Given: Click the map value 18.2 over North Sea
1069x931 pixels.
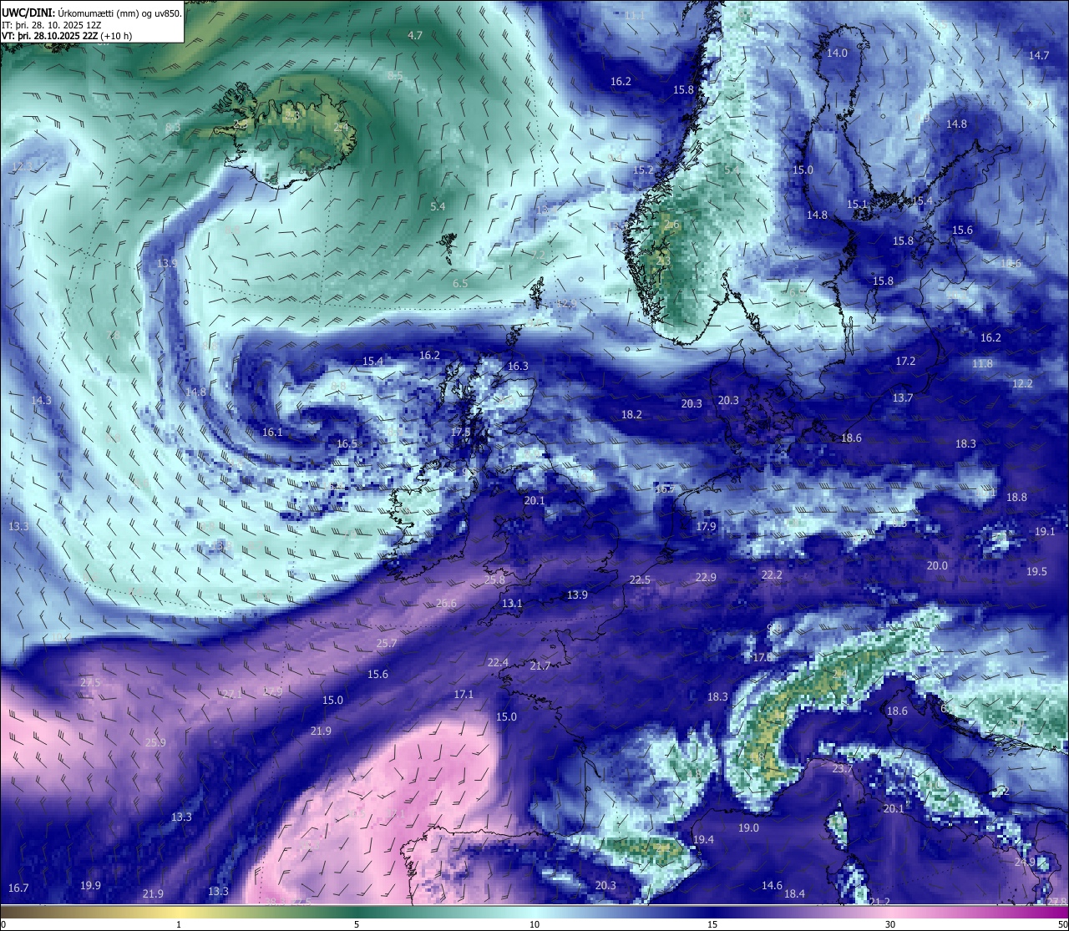Looking at the screenshot, I should click(631, 414).
